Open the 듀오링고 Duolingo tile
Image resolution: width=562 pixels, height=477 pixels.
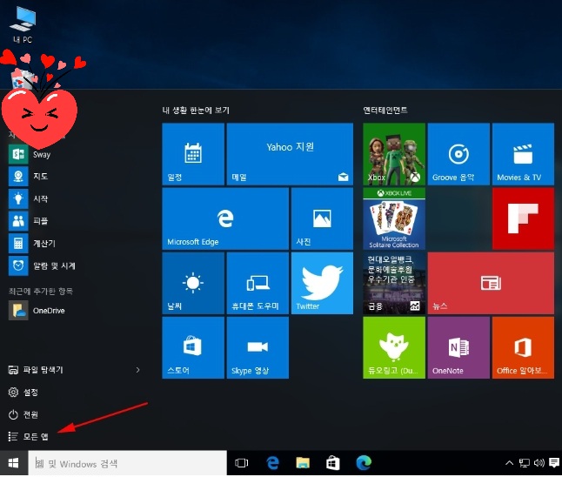pos(394,347)
